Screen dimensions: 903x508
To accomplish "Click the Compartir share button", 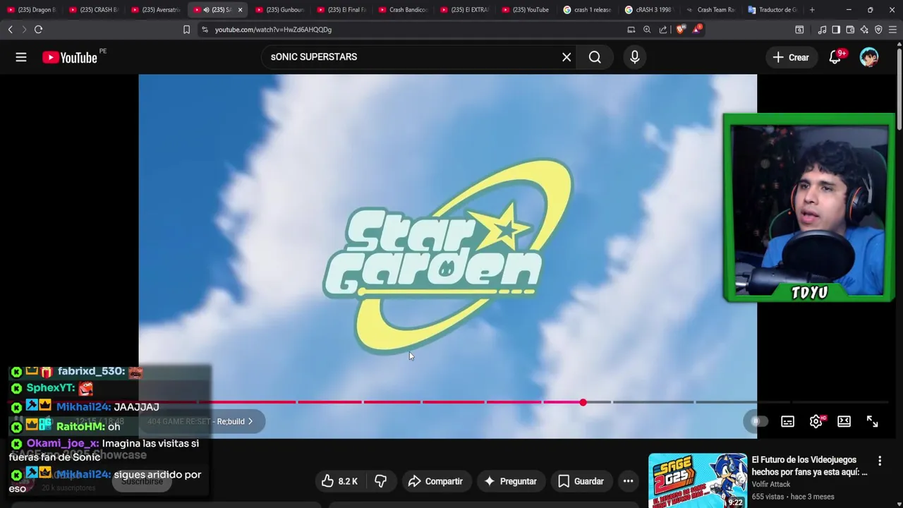I will click(436, 481).
